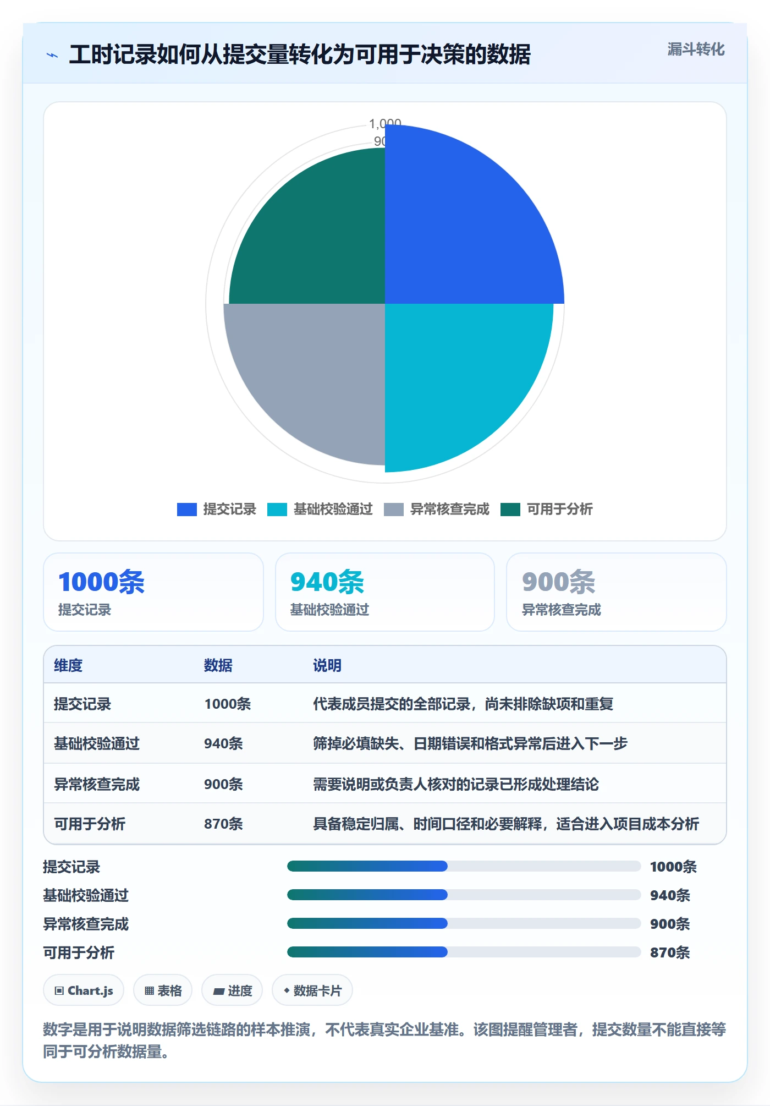This screenshot has width=770, height=1106.
Task: Click the diamond icon in 数据卡片 chip
Action: coord(287,990)
